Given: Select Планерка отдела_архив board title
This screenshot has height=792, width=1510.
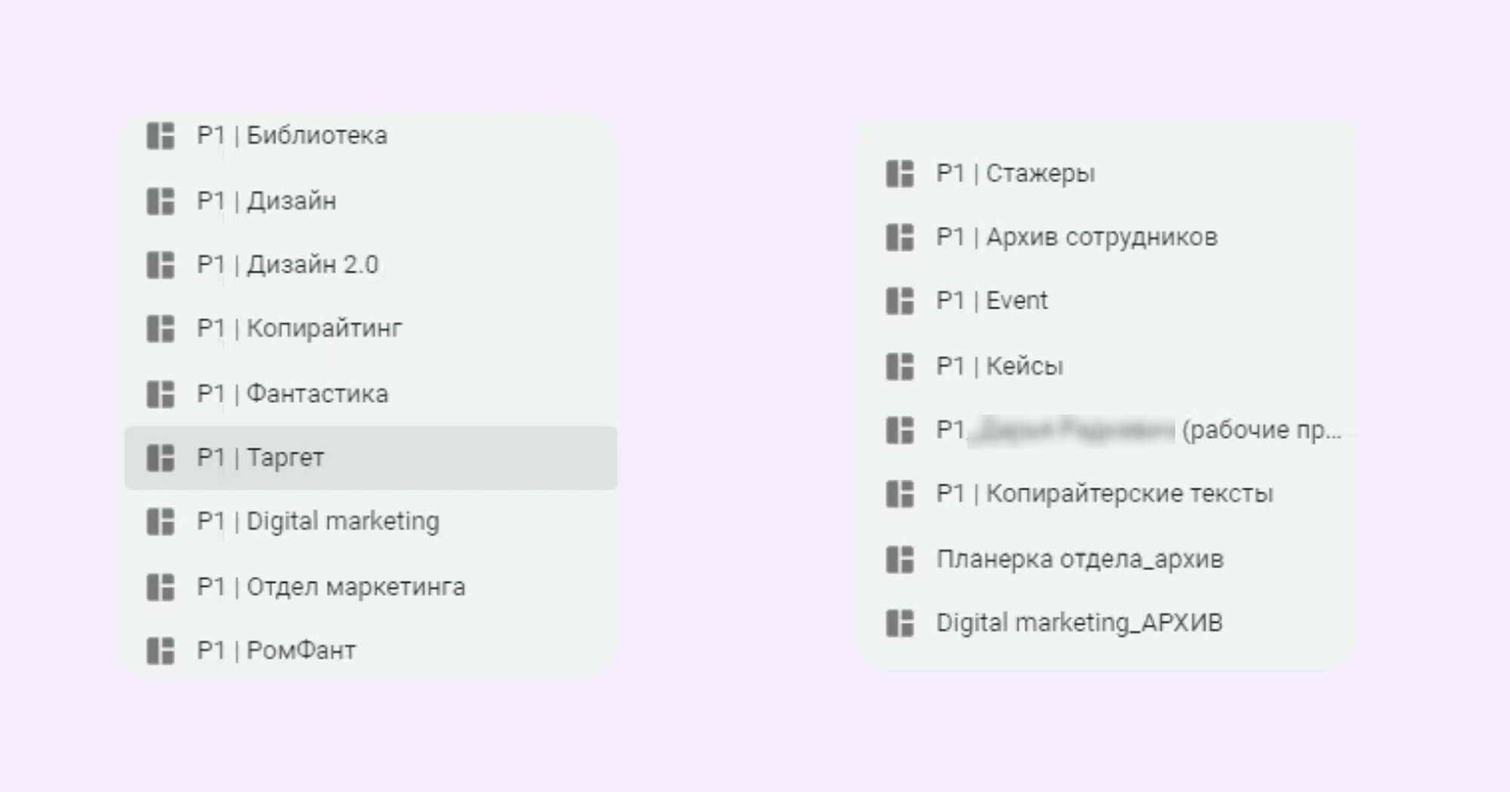Looking at the screenshot, I should (x=1080, y=559).
